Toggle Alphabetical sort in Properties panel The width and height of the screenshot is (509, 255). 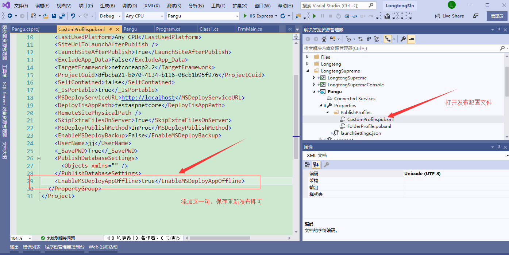click(x=316, y=165)
